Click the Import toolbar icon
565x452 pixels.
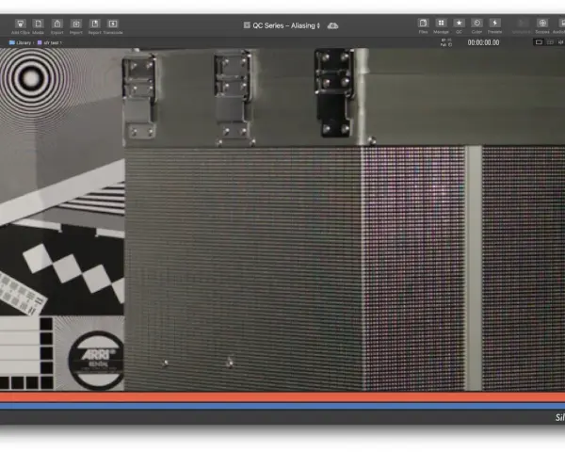coord(76,24)
